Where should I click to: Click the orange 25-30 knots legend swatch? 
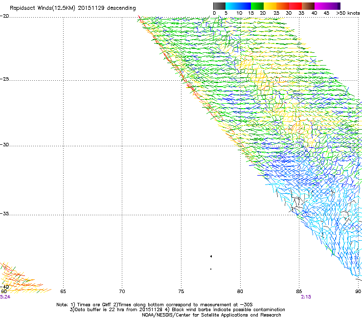pyautogui.click(x=283, y=6)
